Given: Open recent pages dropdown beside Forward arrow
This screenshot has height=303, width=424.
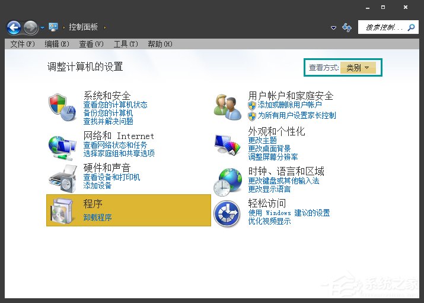Looking at the screenshot, I should (43, 28).
